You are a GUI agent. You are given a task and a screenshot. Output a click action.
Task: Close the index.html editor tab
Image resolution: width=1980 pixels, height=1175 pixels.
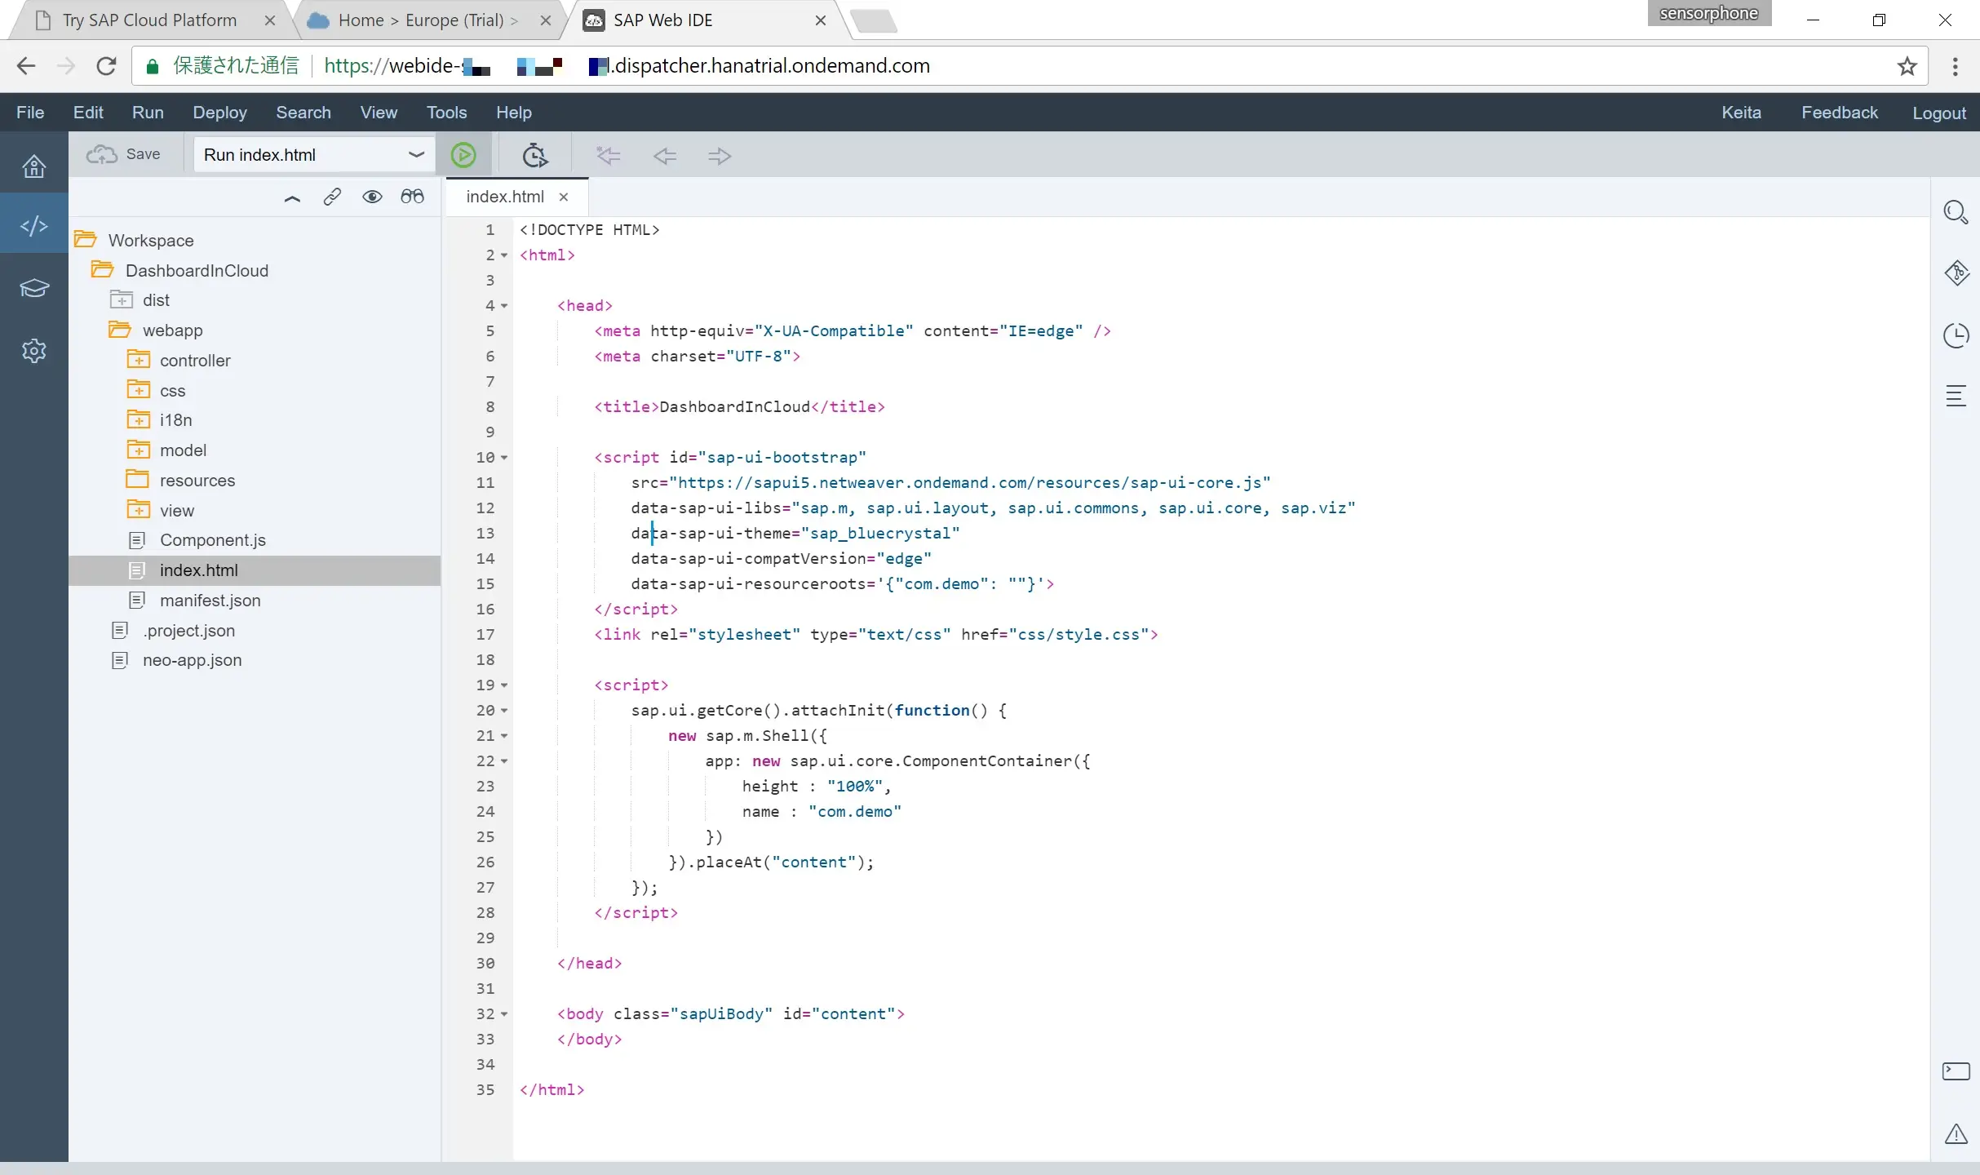coord(563,197)
